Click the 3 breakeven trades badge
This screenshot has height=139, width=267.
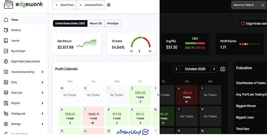point(139,51)
